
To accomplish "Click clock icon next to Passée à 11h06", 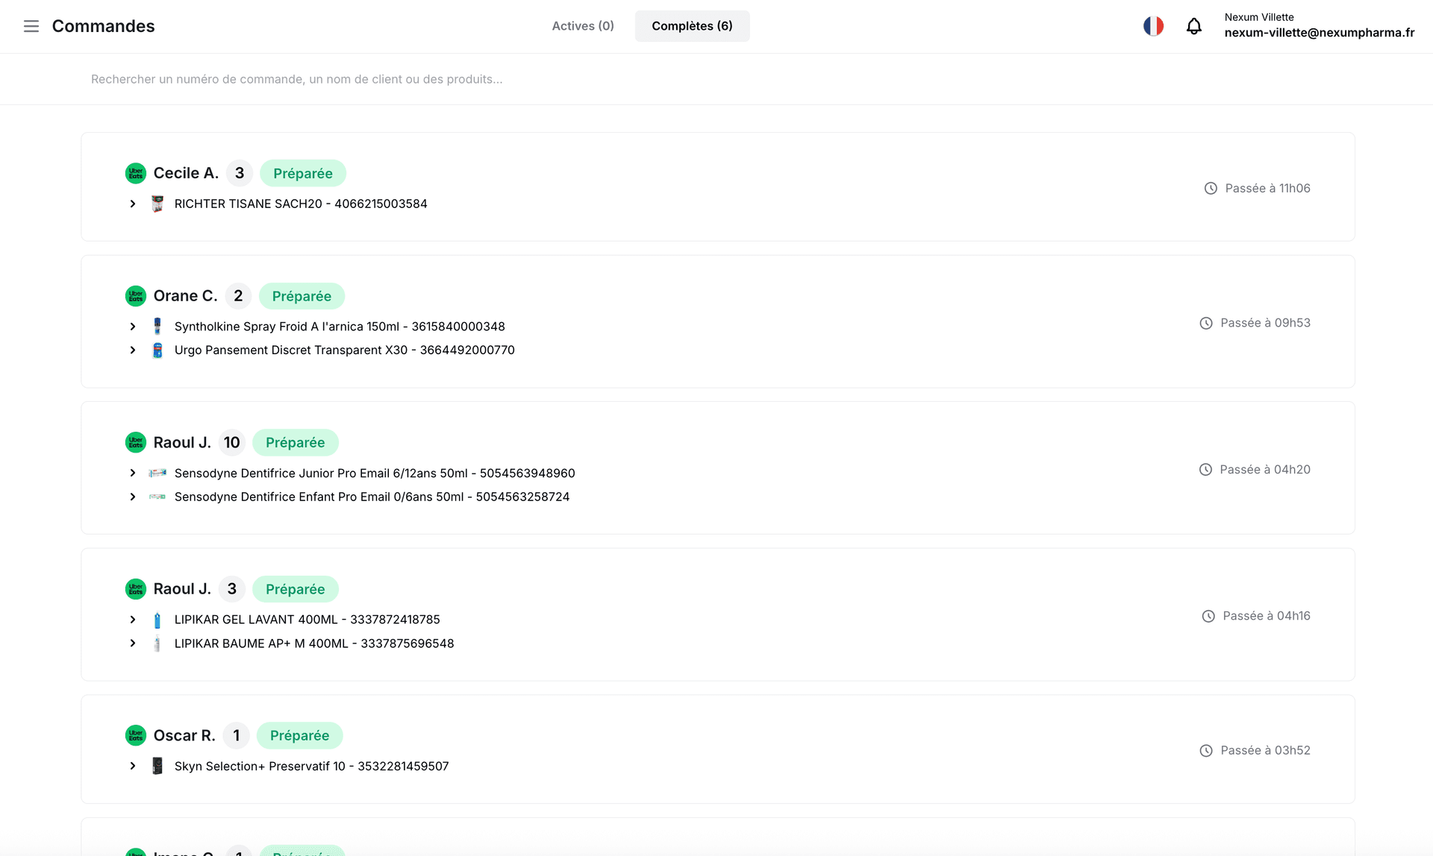I will click(x=1211, y=189).
